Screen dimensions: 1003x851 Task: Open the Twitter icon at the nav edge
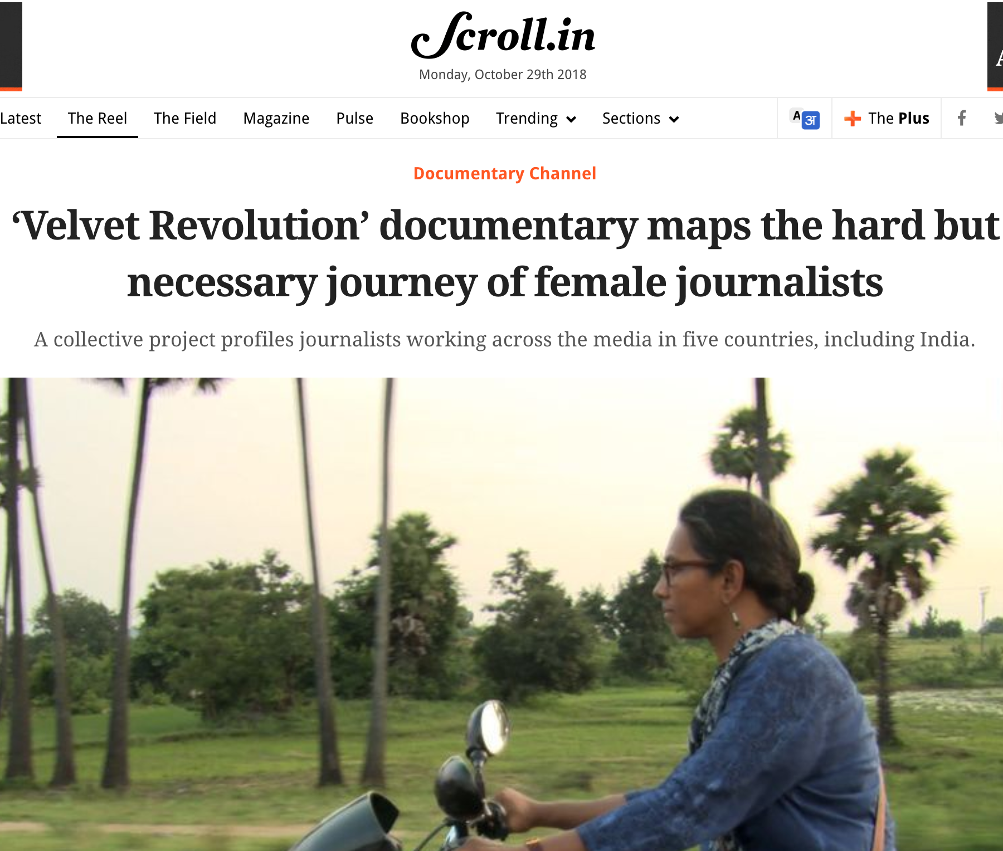(x=999, y=118)
